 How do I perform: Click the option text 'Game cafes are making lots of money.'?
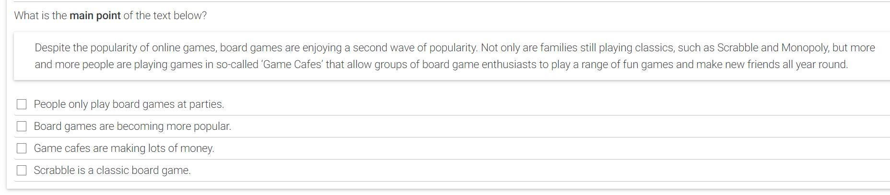click(124, 148)
